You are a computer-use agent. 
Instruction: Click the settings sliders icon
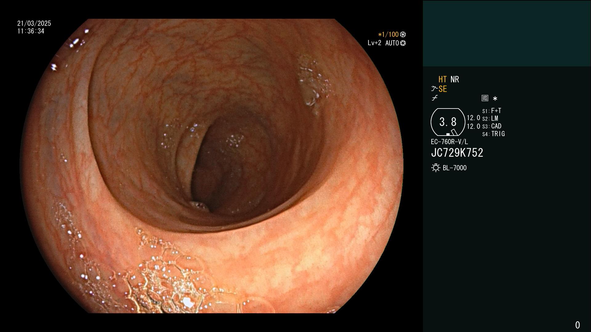(x=485, y=98)
